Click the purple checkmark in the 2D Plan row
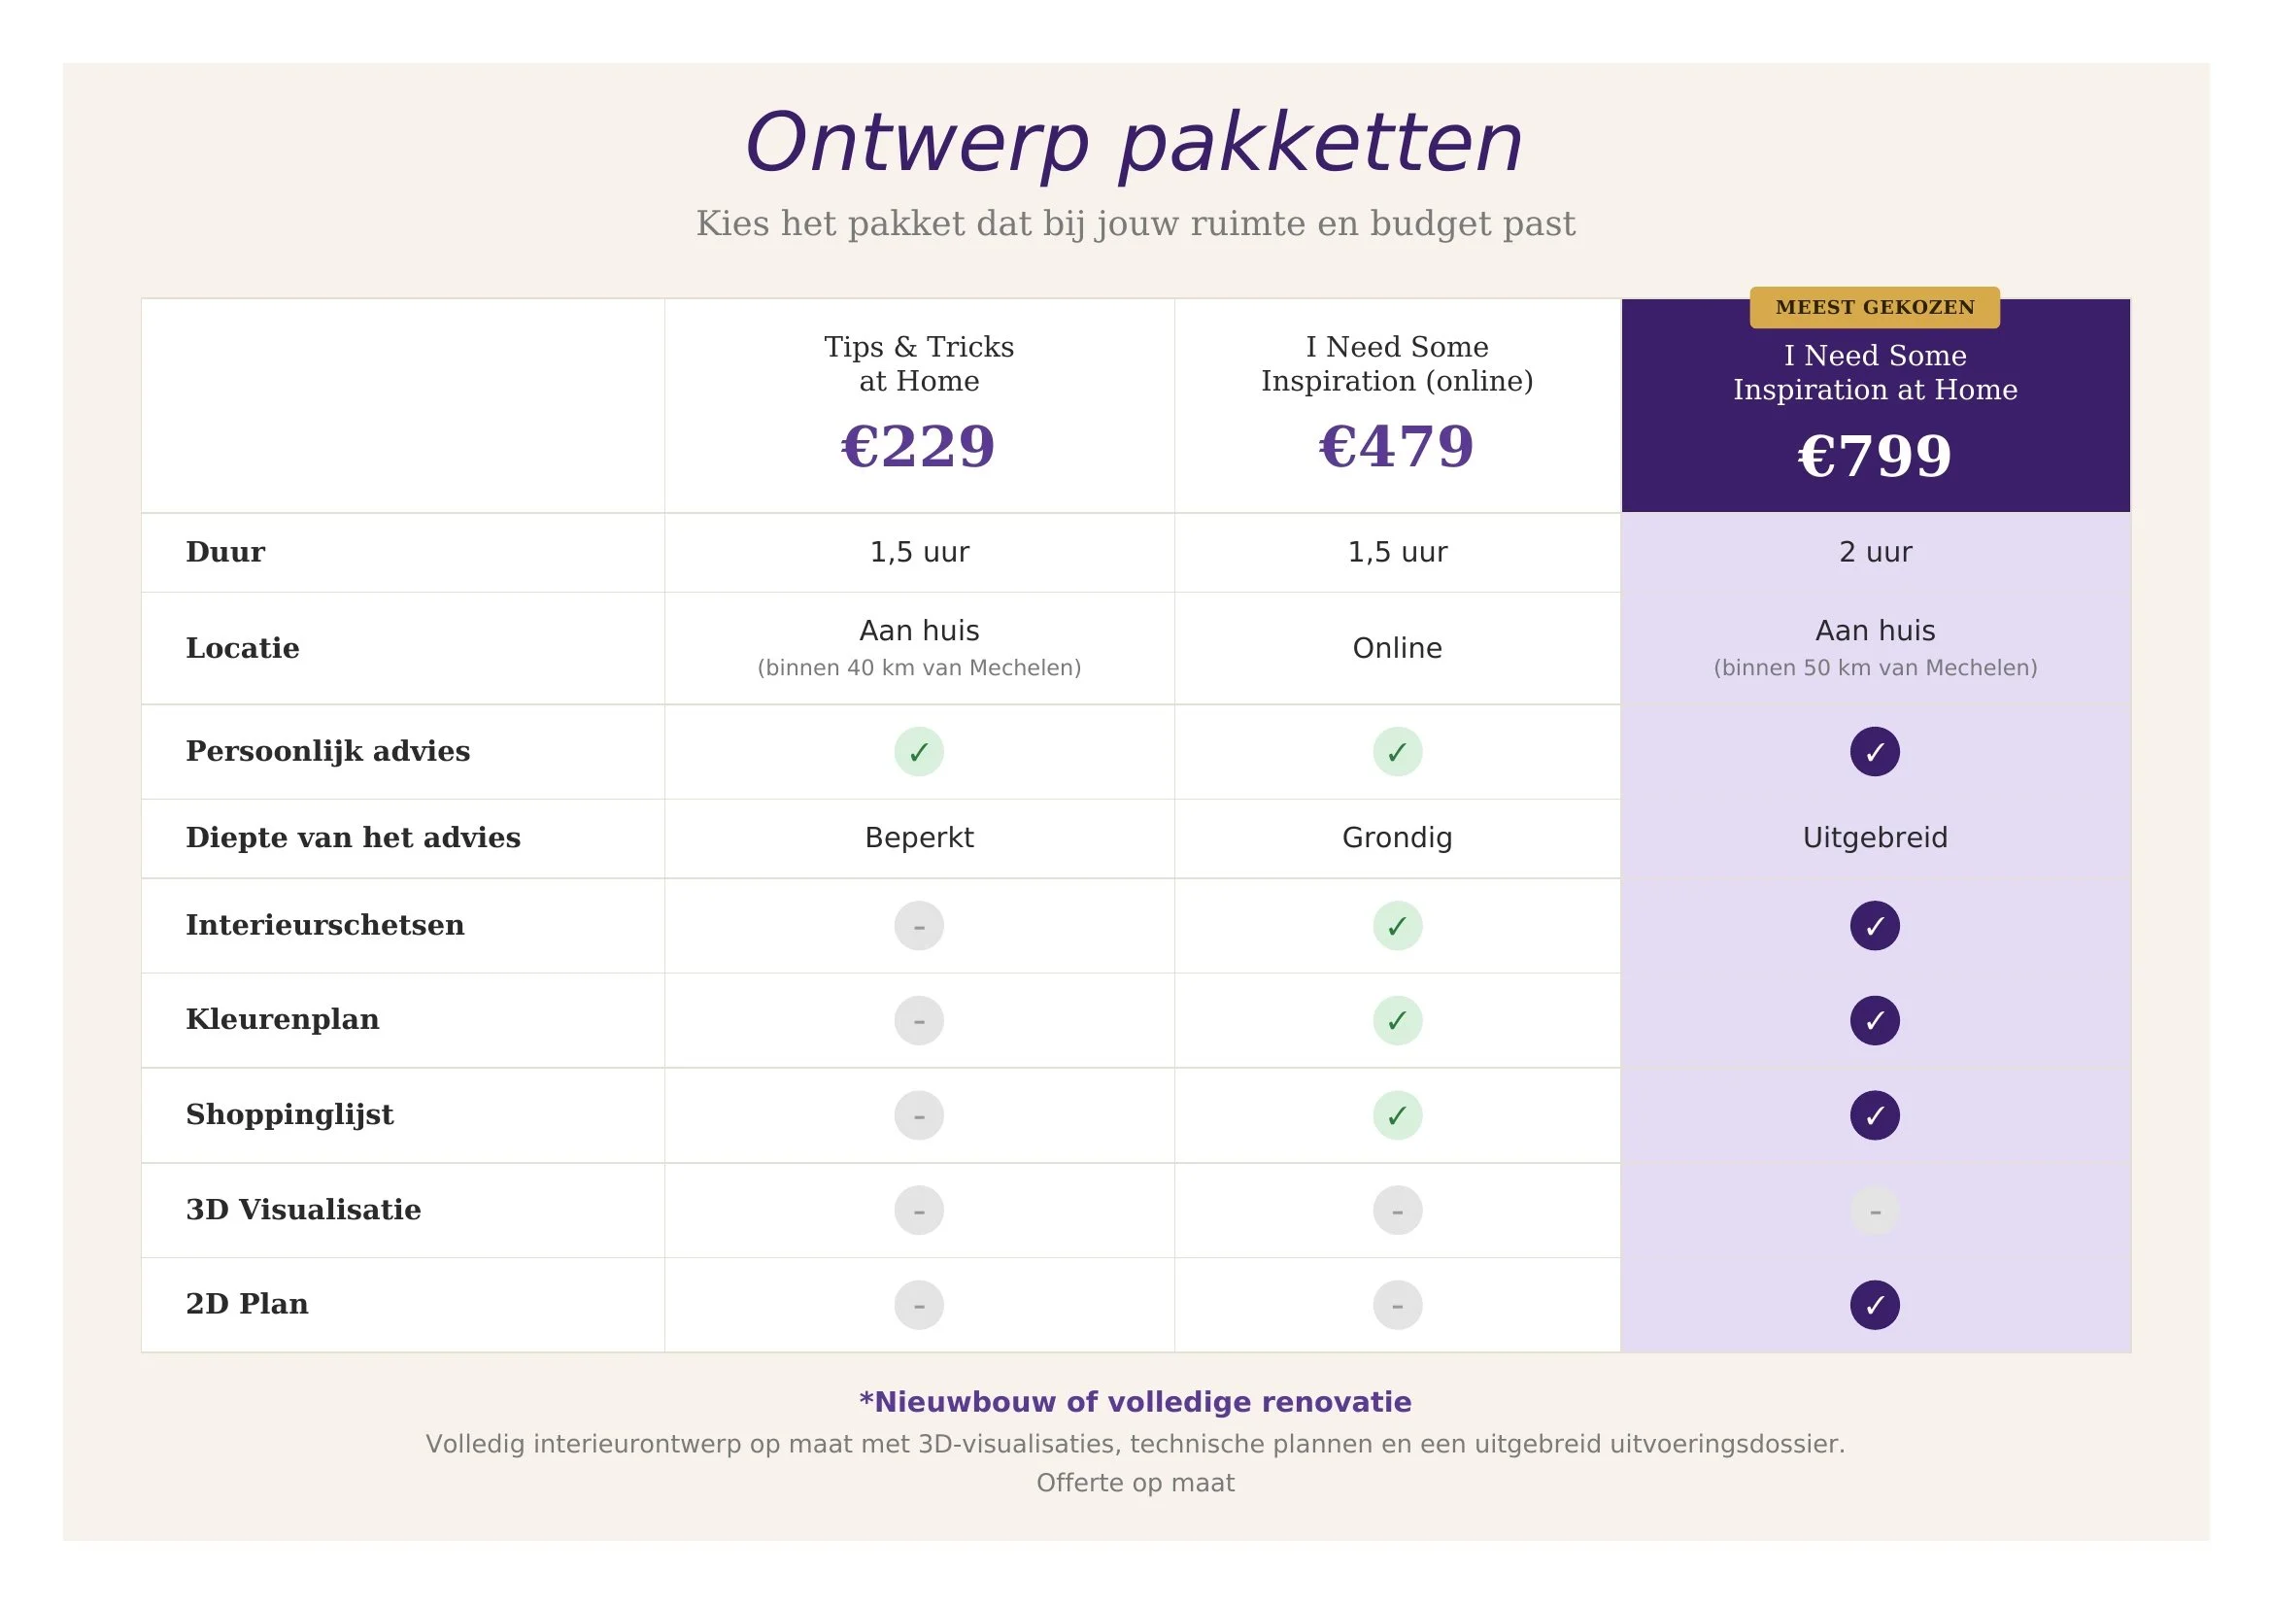This screenshot has width=2272, height=1606. pyautogui.click(x=1874, y=1305)
